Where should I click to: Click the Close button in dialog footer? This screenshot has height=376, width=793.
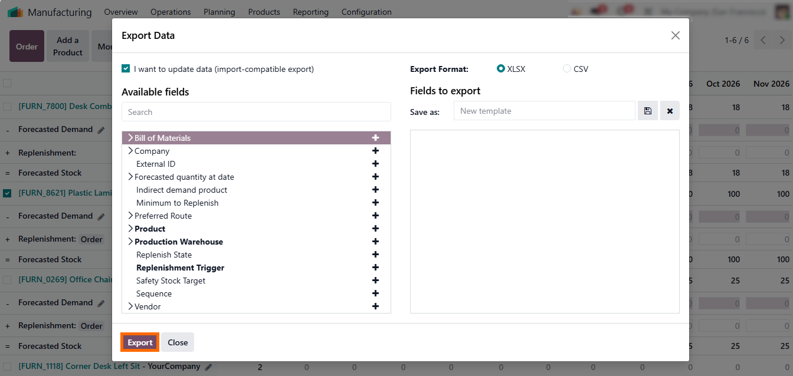point(178,342)
